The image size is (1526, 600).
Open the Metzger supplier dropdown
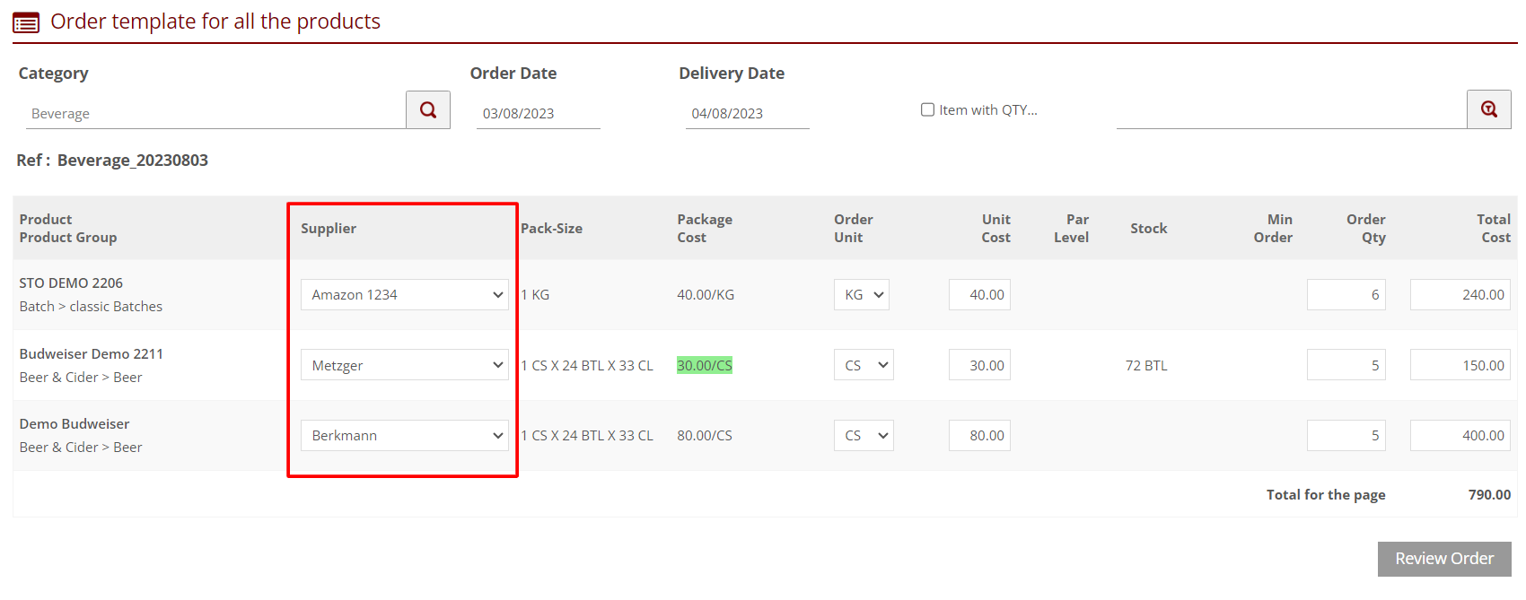point(404,365)
